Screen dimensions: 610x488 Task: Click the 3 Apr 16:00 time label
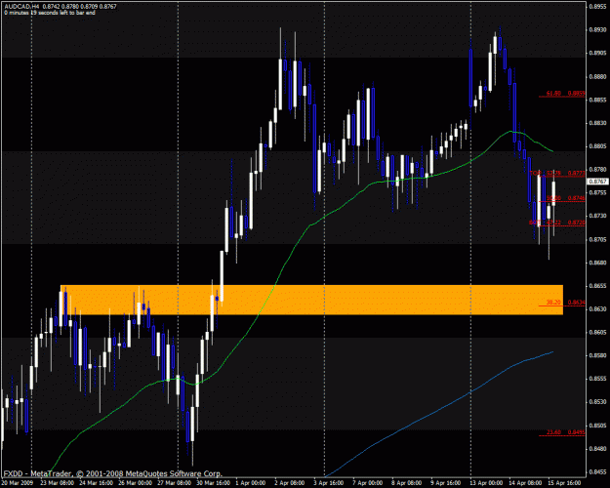click(329, 483)
